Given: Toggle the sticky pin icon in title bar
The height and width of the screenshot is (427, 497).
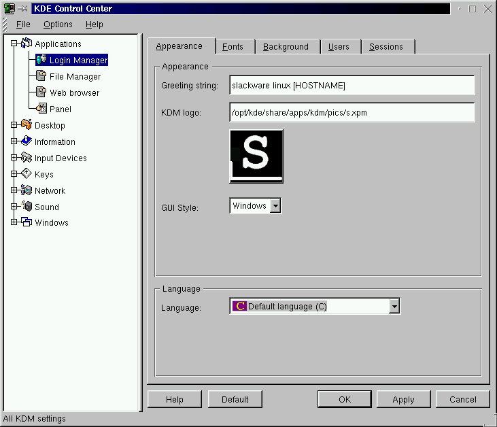Looking at the screenshot, I should pyautogui.click(x=23, y=9).
